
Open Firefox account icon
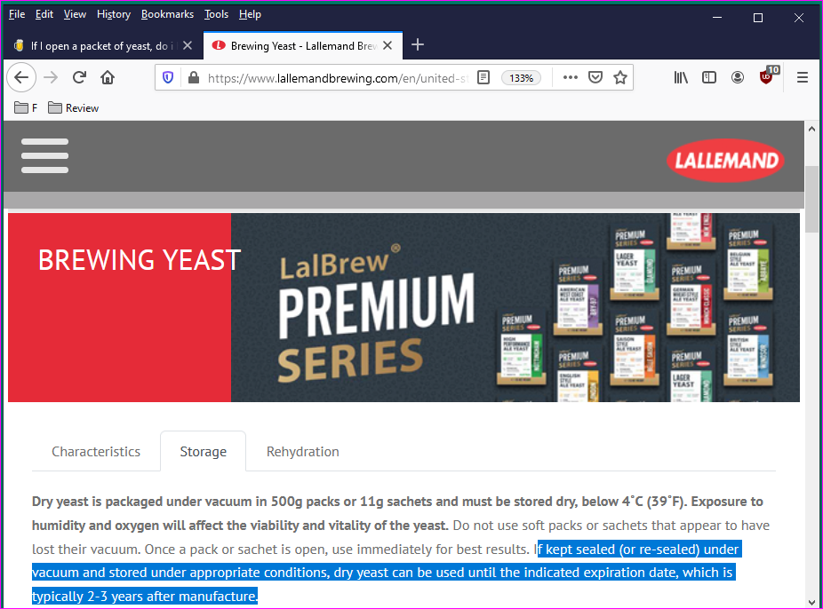click(738, 77)
